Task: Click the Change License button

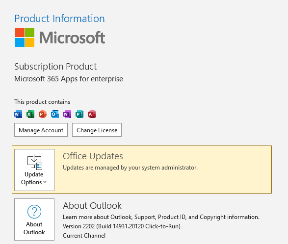Action: pyautogui.click(x=97, y=130)
